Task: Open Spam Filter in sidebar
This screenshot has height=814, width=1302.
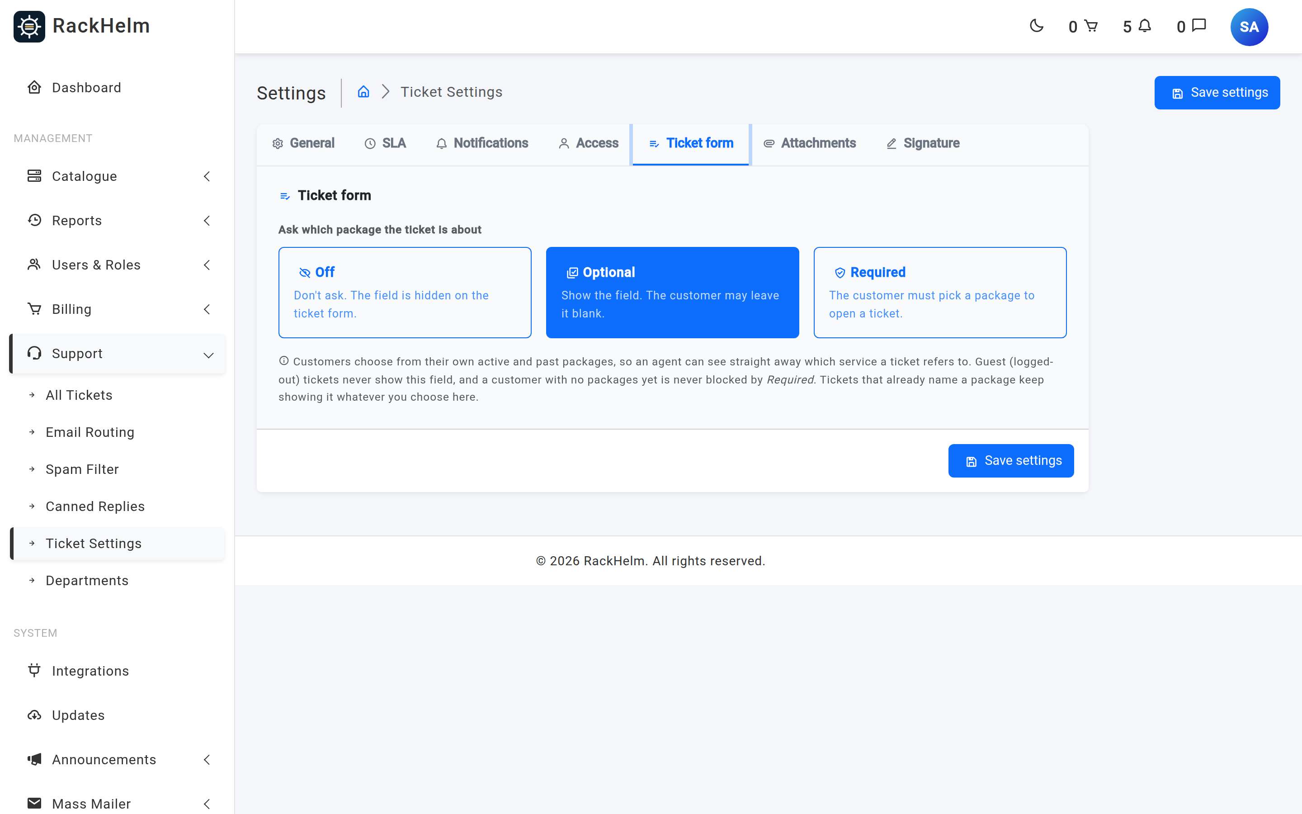Action: [x=82, y=469]
